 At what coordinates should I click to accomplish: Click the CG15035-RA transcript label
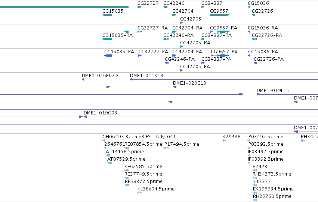(x=117, y=35)
